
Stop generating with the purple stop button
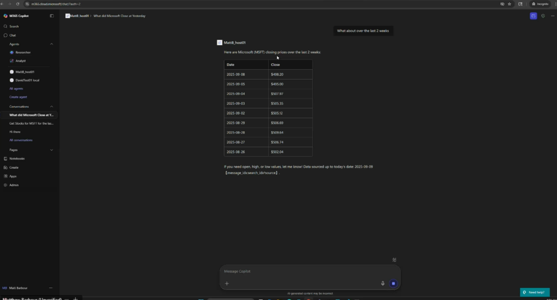393,284
